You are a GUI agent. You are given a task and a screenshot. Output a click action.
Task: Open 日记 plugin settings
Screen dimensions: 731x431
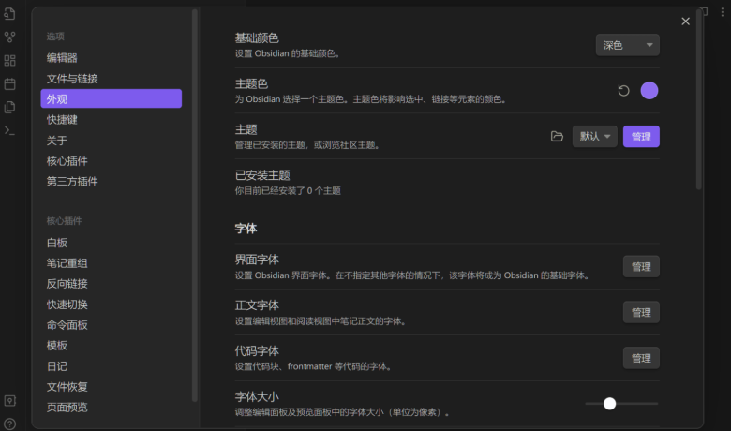pyautogui.click(x=112, y=366)
